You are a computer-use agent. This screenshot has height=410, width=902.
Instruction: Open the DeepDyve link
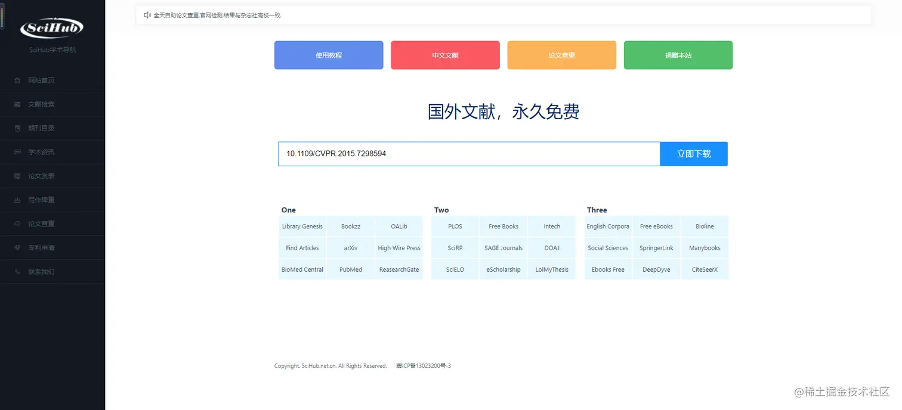(x=656, y=269)
